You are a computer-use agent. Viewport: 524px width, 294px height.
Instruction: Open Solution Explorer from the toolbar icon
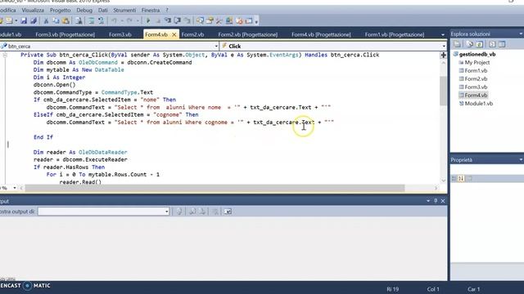click(200, 20)
